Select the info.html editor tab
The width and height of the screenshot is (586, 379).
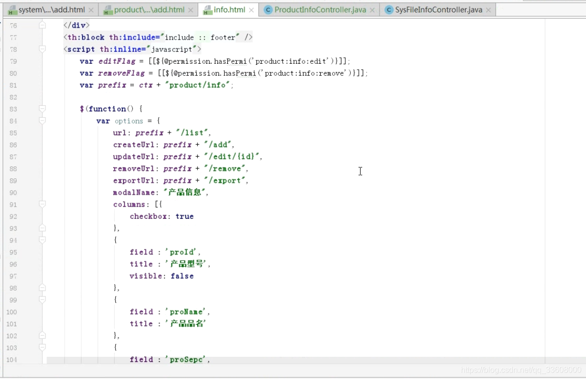(x=229, y=10)
